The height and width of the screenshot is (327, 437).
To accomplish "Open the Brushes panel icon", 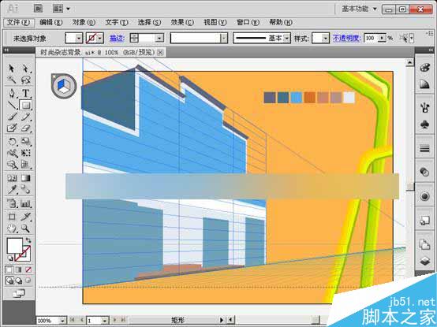I will (424, 107).
